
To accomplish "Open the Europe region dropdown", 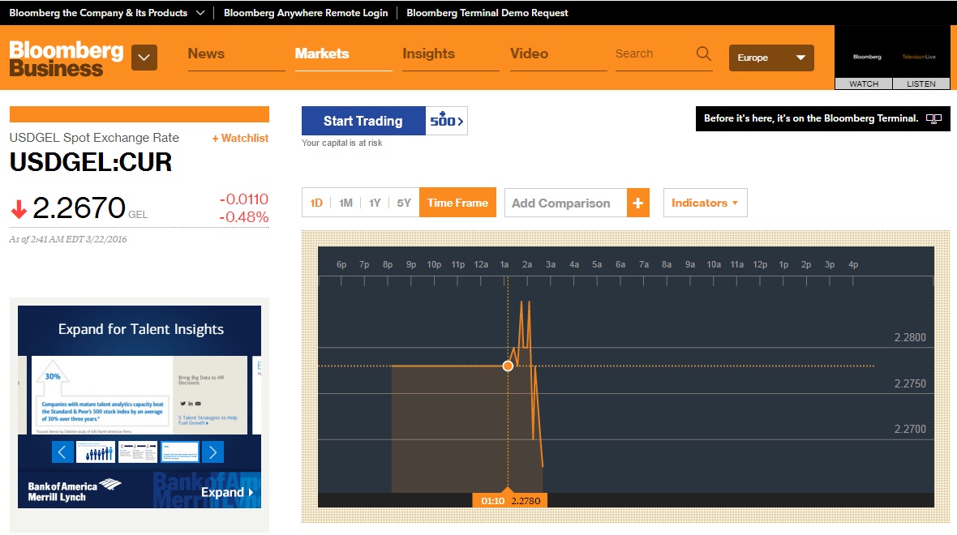I will 771,58.
